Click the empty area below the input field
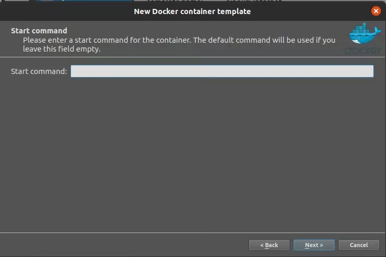386x257 pixels. [193, 151]
